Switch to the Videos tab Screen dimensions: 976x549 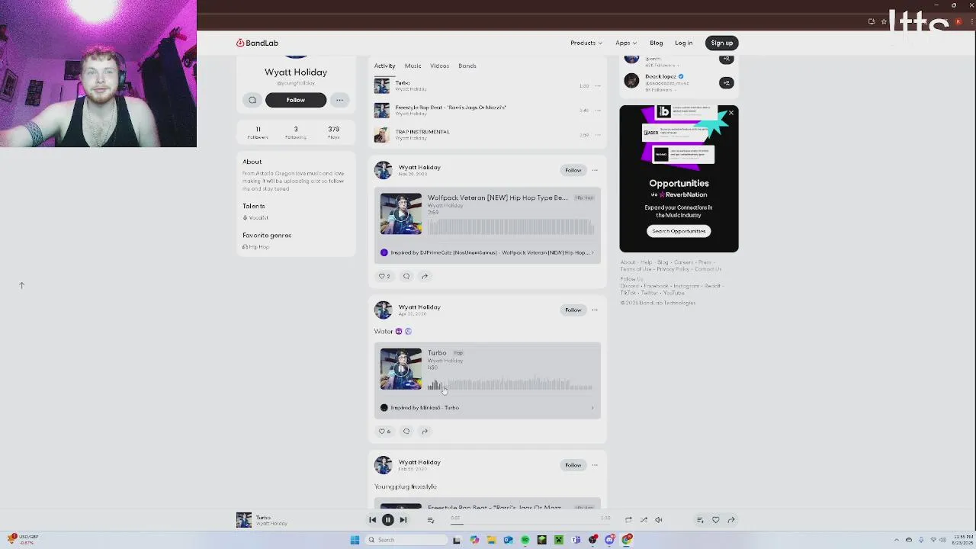pos(439,66)
